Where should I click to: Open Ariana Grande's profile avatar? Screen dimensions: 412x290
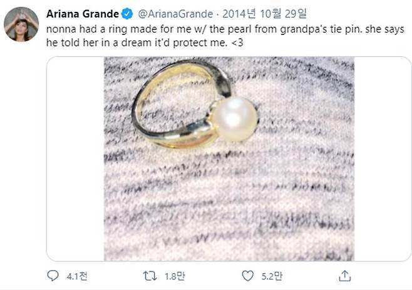point(21,24)
